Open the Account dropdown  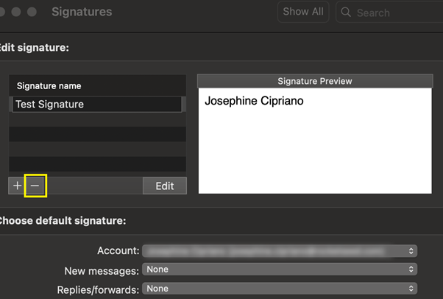point(280,251)
